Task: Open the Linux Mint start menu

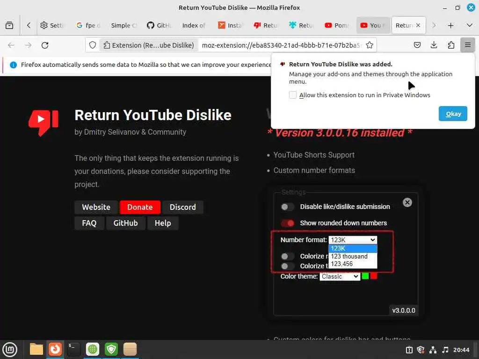Action: 10,350
